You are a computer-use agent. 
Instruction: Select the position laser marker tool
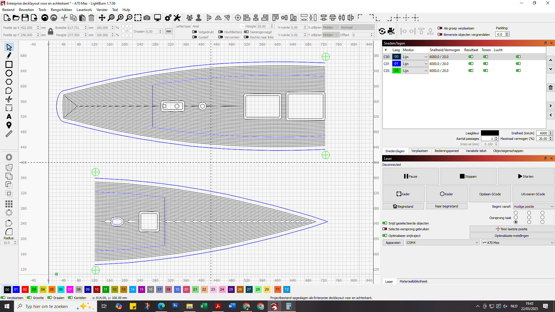pos(9,125)
